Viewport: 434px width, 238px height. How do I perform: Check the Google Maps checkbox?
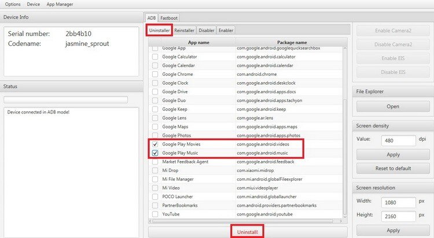(155, 127)
